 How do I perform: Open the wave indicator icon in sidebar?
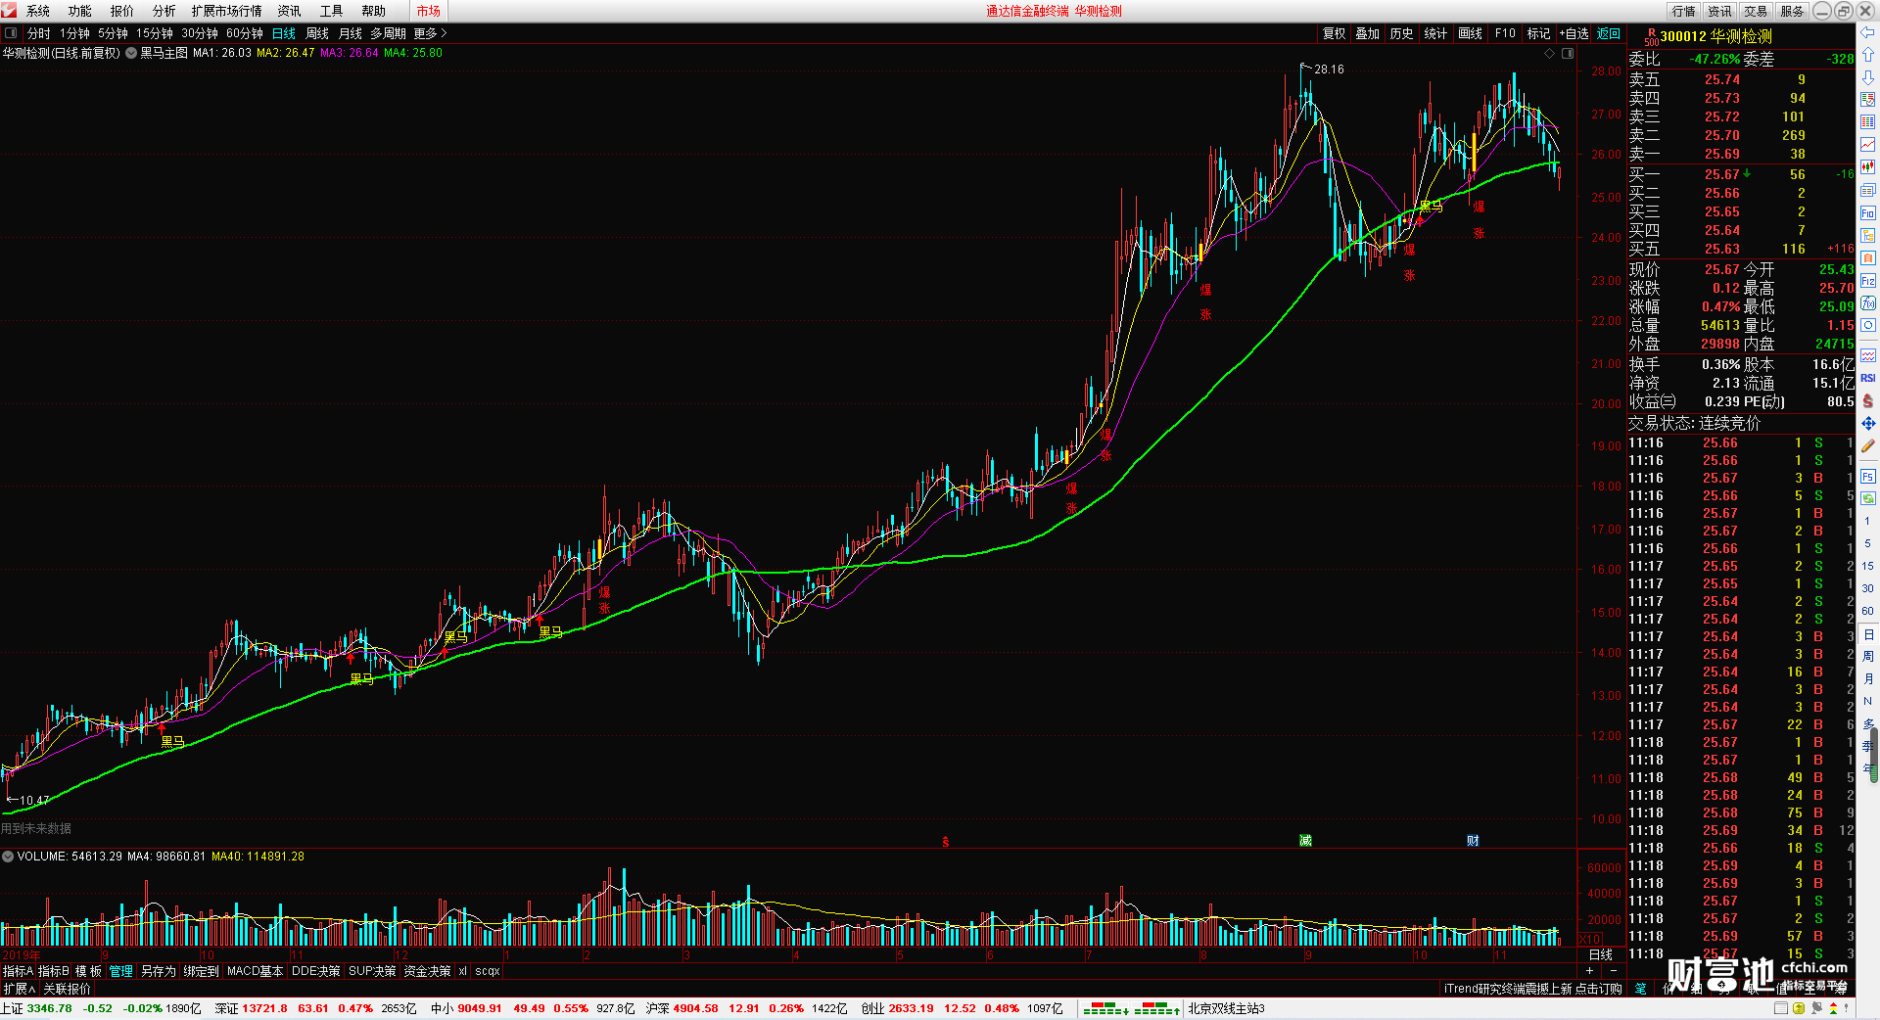1868,355
